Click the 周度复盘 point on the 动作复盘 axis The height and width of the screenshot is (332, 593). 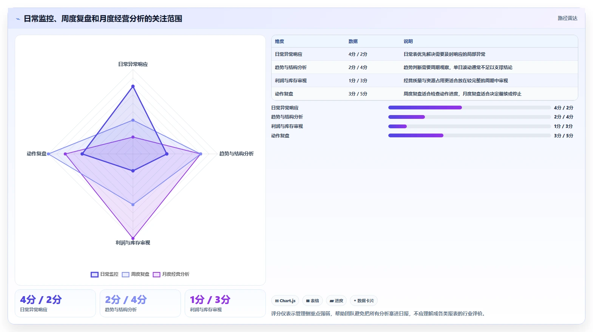point(48,154)
